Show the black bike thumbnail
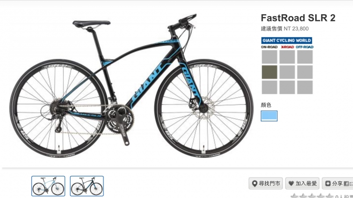This screenshot has width=353, height=198. click(87, 186)
